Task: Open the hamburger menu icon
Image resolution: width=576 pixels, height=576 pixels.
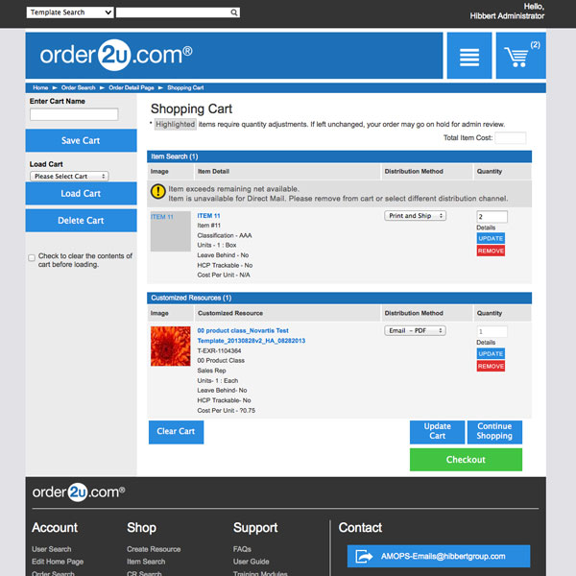Action: coord(468,57)
